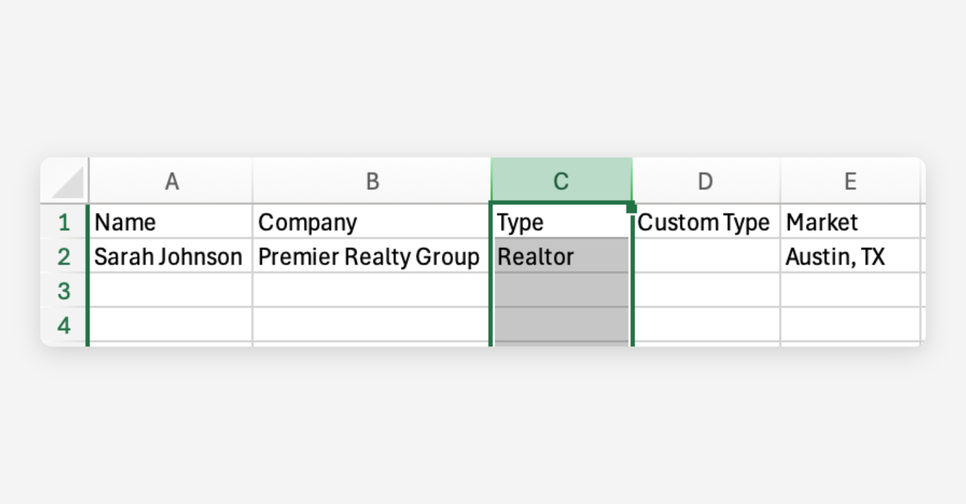Select the Premier Realty Group cell
966x504 pixels.
point(370,256)
